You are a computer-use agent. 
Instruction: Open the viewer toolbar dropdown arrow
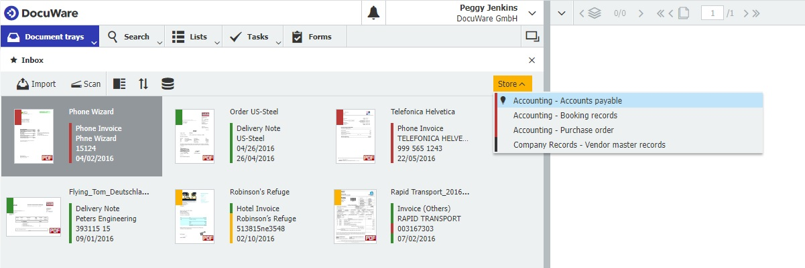pos(562,13)
